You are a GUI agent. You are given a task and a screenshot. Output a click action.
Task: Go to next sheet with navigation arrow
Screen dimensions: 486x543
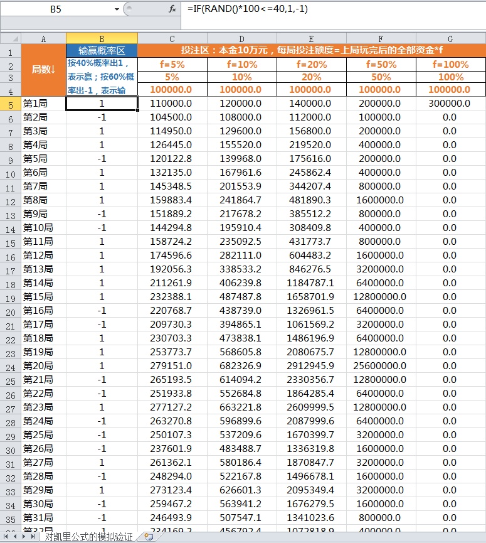25,537
